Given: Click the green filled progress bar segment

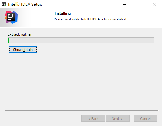Looking at the screenshot, I should pyautogui.click(x=9, y=40).
